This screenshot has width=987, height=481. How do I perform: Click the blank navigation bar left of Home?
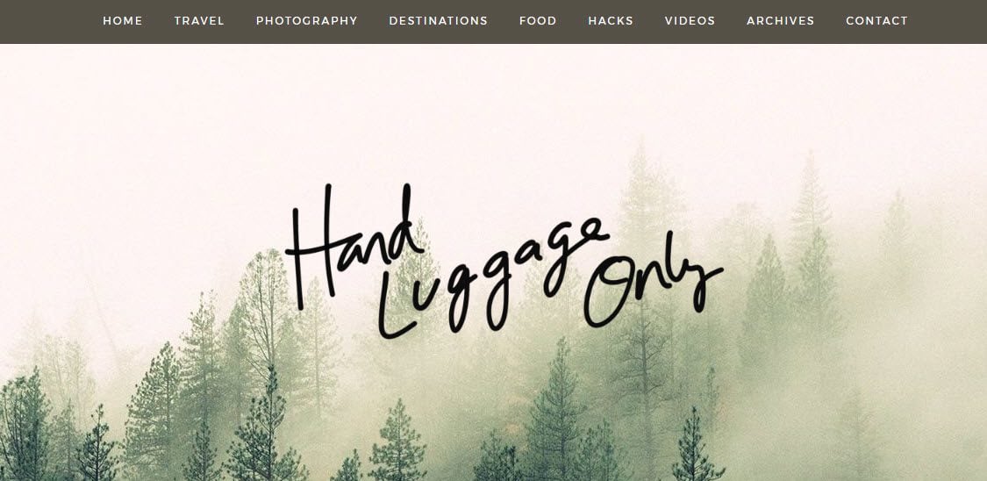click(50, 21)
